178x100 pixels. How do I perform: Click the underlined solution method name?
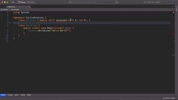tap(61, 20)
